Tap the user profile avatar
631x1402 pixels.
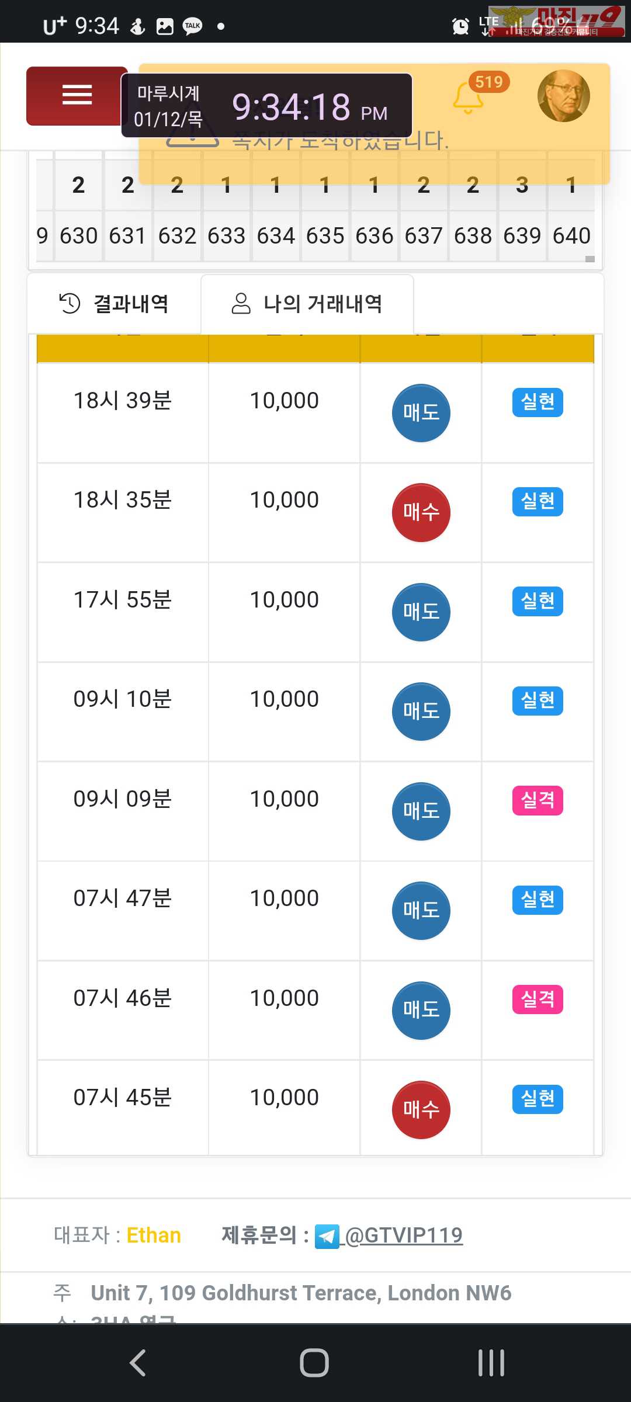click(x=563, y=96)
